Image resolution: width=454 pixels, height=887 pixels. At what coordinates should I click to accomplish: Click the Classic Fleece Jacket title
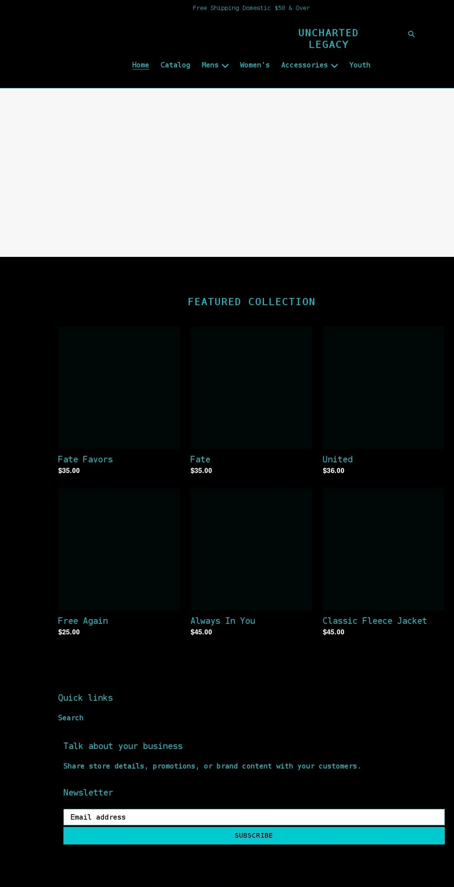[x=375, y=621]
